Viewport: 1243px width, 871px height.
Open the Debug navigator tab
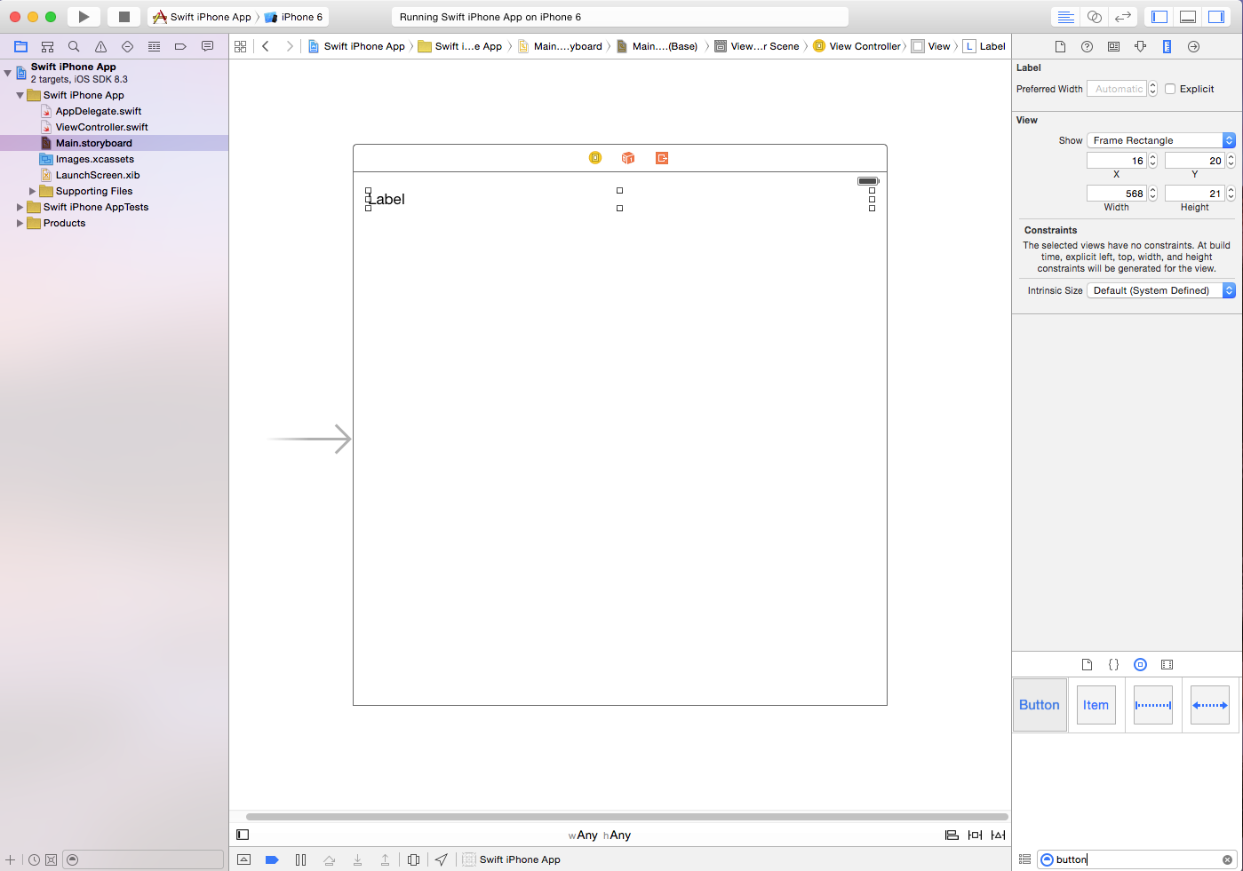155,46
